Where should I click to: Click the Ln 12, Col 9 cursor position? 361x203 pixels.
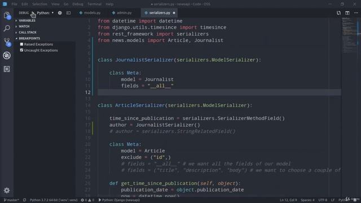pos(288,200)
